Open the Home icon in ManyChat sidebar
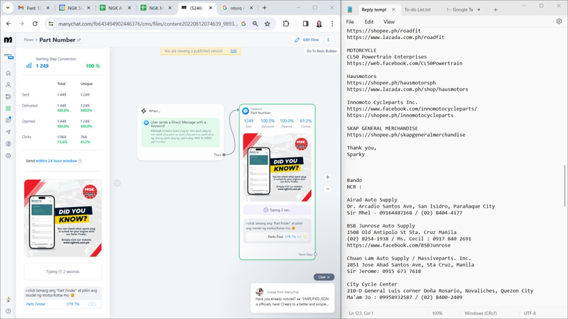Image resolution: width=568 pixels, height=319 pixels. 9,73
